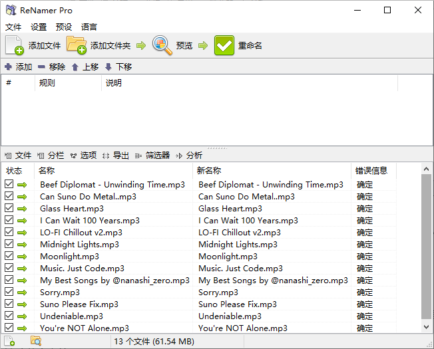
Task: Uncheck Music. Just Code.mp3 checkbox
Action: [9, 268]
